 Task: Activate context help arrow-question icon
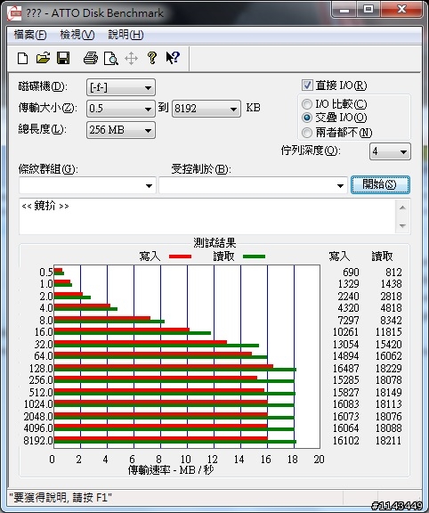click(173, 58)
